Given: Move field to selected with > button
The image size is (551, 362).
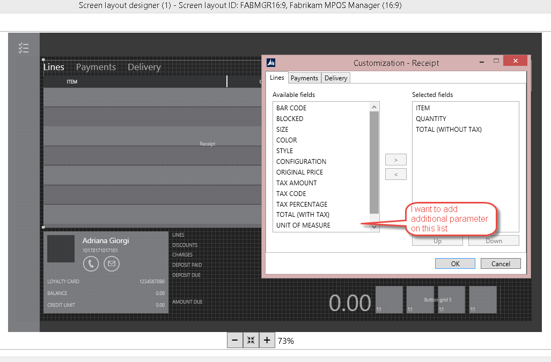Looking at the screenshot, I should click(396, 160).
